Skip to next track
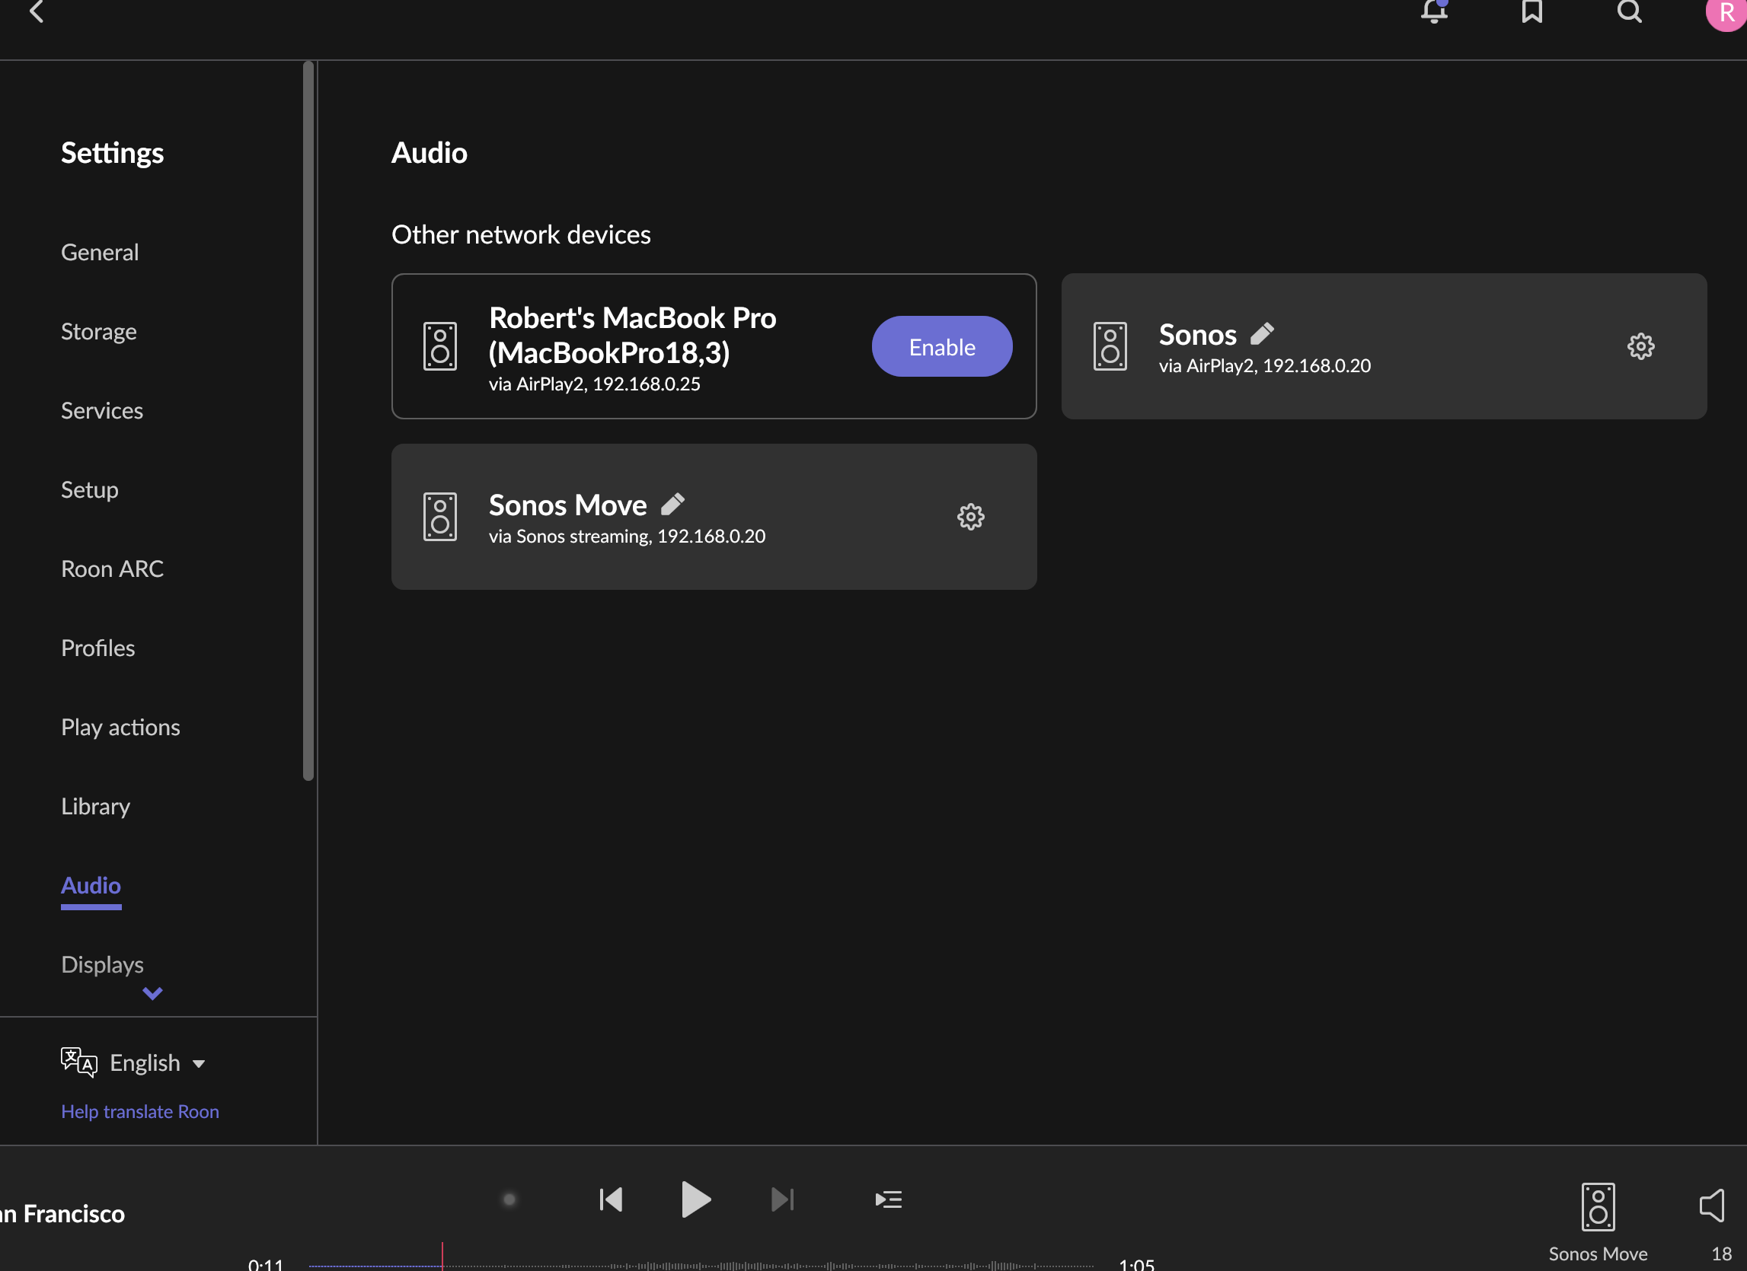Screen dimensions: 1747x1271 [782, 1199]
